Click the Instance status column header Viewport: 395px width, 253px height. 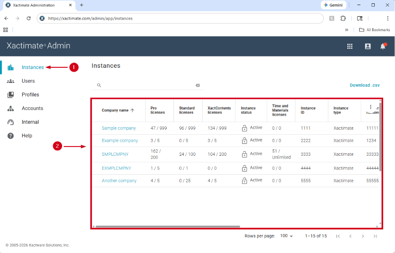(x=248, y=110)
